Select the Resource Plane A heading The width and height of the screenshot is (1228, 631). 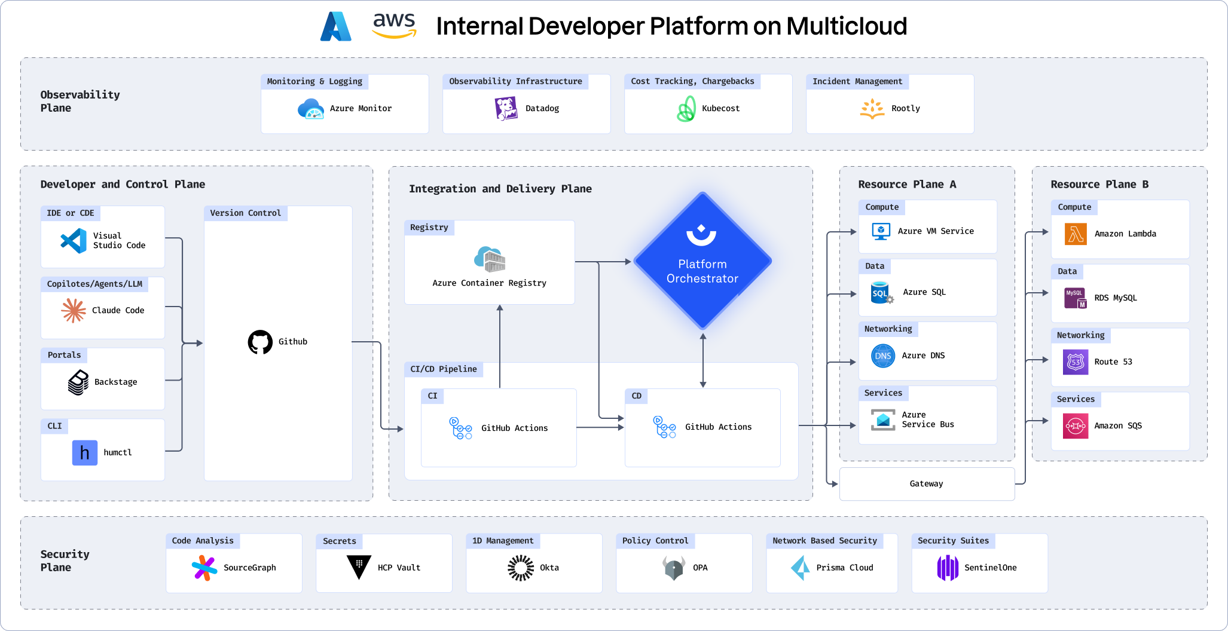click(907, 185)
